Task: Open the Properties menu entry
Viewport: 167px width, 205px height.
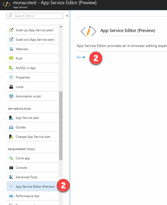Action: (33, 77)
